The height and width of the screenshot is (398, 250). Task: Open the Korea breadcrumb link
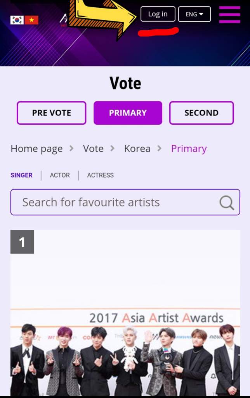(x=137, y=148)
